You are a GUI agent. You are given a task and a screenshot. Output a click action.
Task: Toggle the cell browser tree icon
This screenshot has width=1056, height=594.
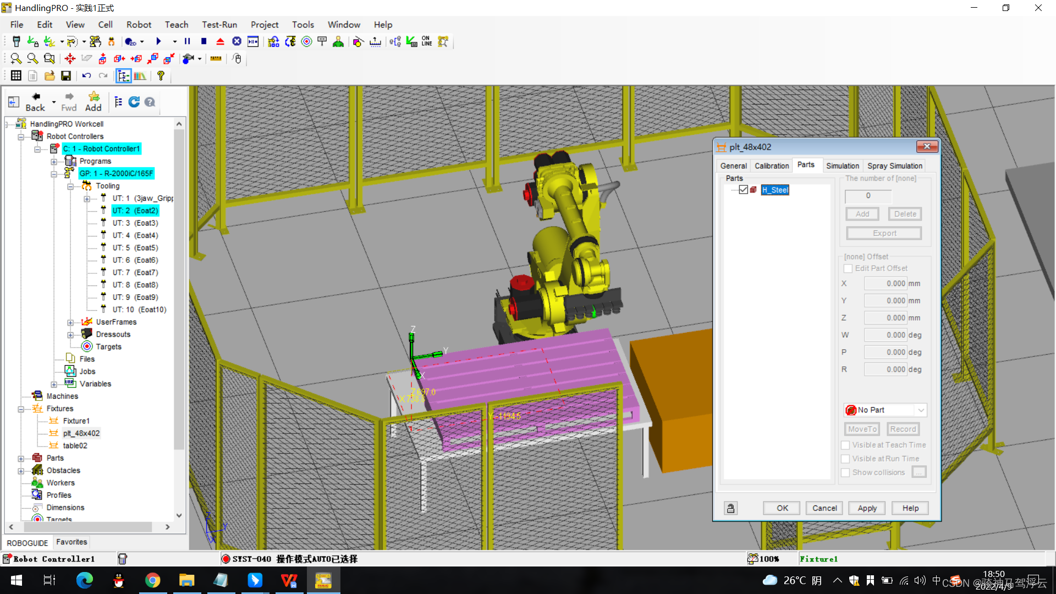124,76
